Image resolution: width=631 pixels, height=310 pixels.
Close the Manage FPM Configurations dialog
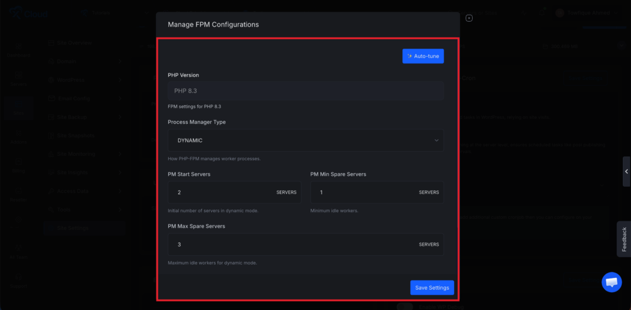[469, 18]
